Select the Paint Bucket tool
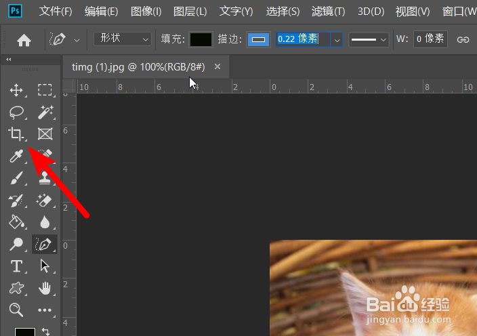Viewport: 477px width, 336px height. click(16, 222)
